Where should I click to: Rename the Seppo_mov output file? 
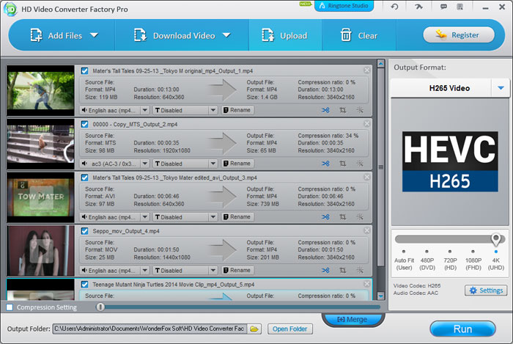click(x=237, y=271)
